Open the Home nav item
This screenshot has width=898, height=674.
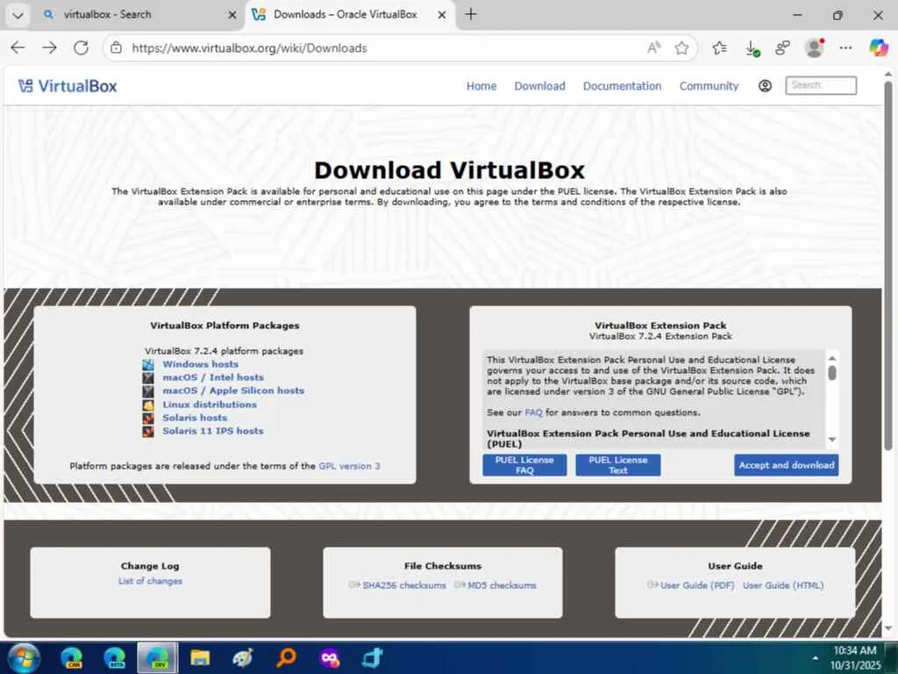(481, 86)
